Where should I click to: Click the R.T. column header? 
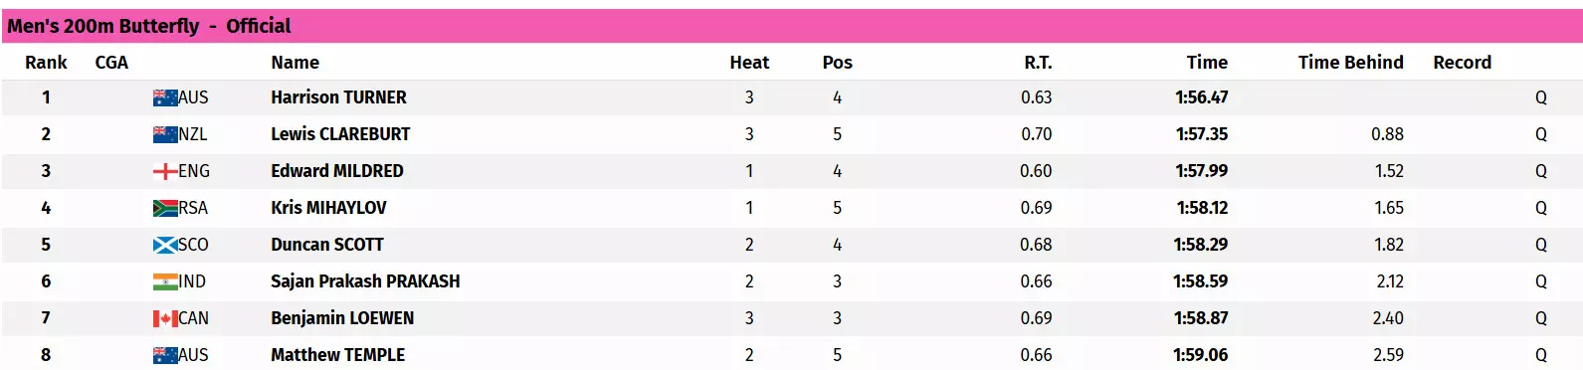coord(1038,63)
